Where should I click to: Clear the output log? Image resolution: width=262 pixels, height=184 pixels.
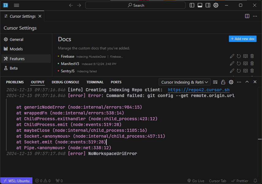[215, 82]
